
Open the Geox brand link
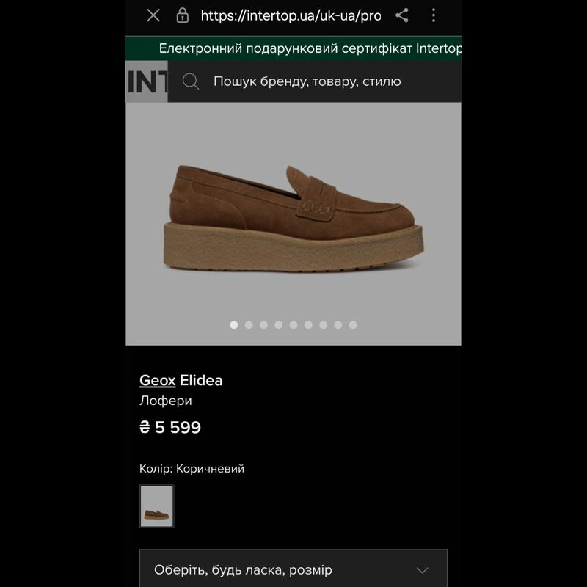157,380
